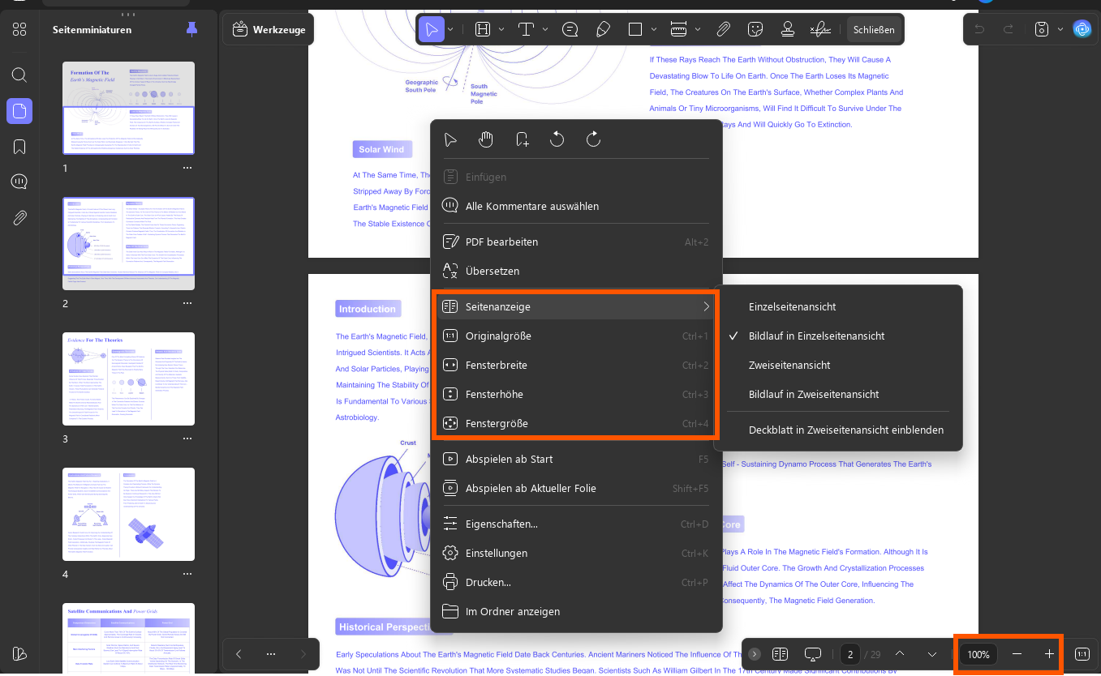
Task: Expand the text tool dropdown arrow
Action: tap(545, 30)
